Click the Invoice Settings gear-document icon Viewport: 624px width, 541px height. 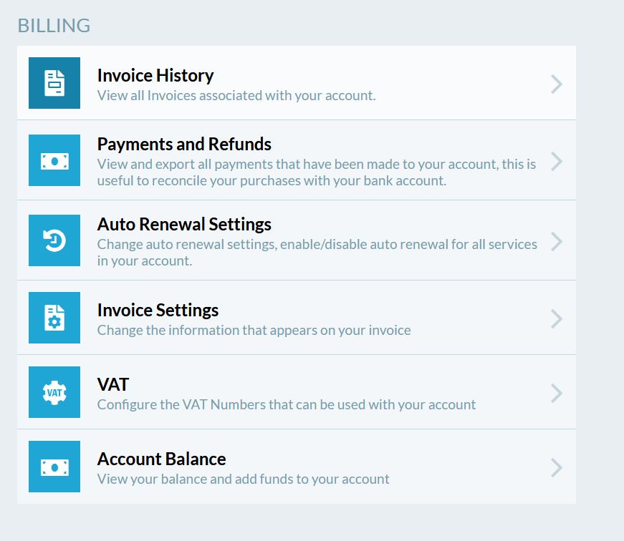click(54, 318)
